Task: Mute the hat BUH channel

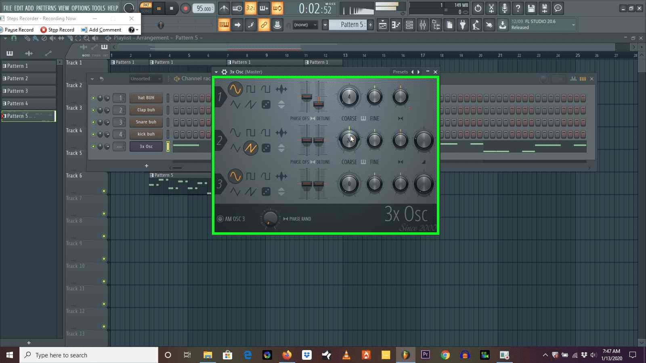Action: (93, 98)
